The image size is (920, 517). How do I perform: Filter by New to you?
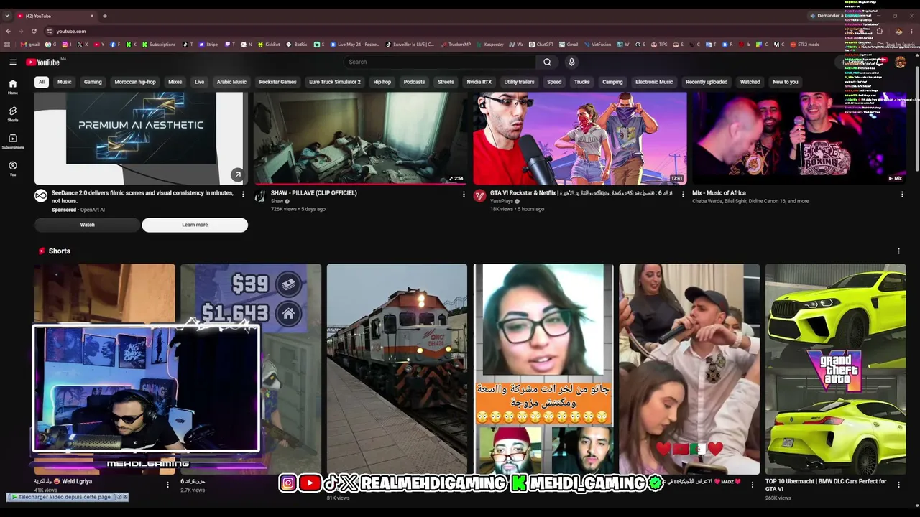[786, 82]
